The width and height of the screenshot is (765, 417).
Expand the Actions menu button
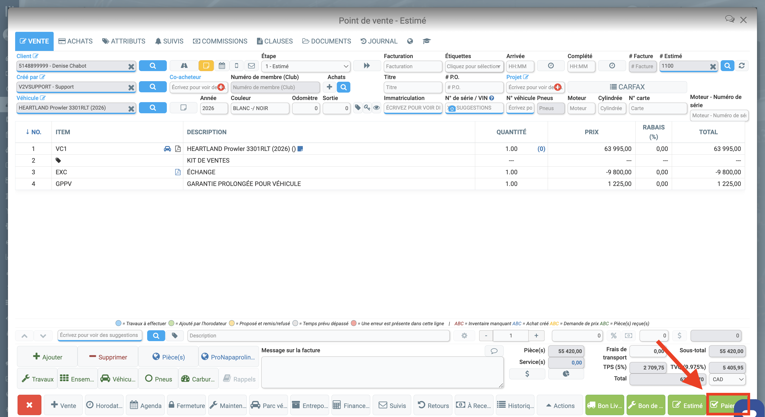click(560, 405)
